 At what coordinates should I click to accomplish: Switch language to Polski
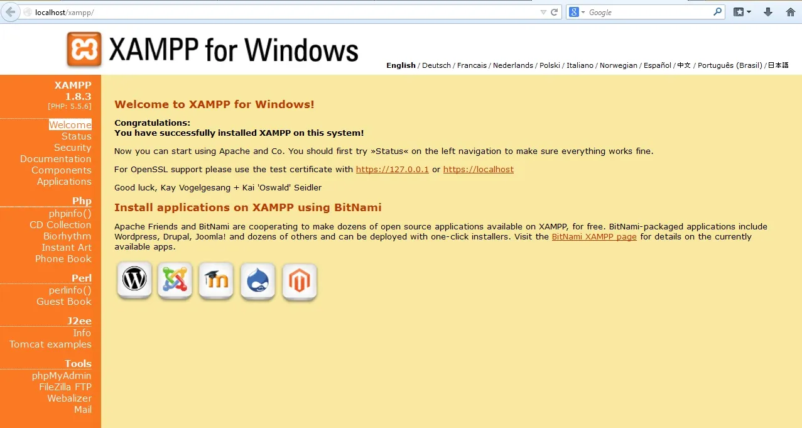coord(550,65)
